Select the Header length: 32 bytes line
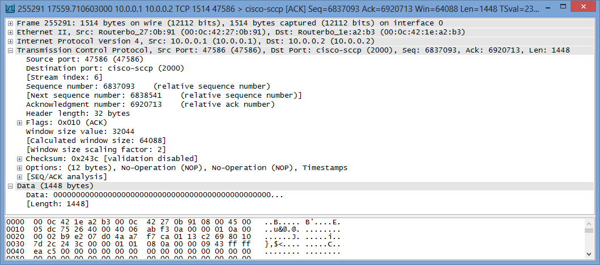Viewport: 600px width, 265px height. (x=78, y=114)
